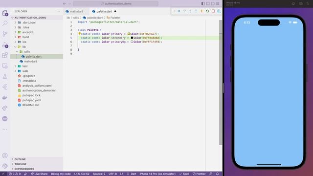Open the Docker whale view
The width and height of the screenshot is (313, 176).
click(x=5, y=98)
